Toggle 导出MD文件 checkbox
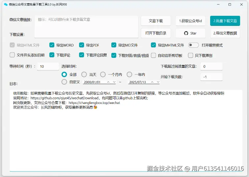 click(114, 45)
